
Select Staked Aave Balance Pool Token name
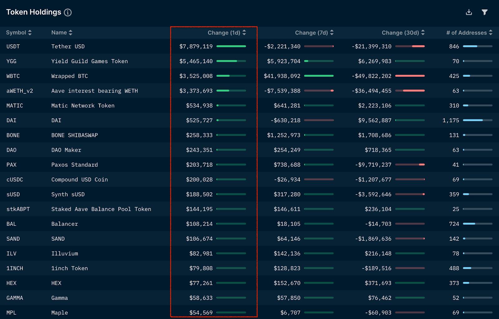tap(101, 209)
